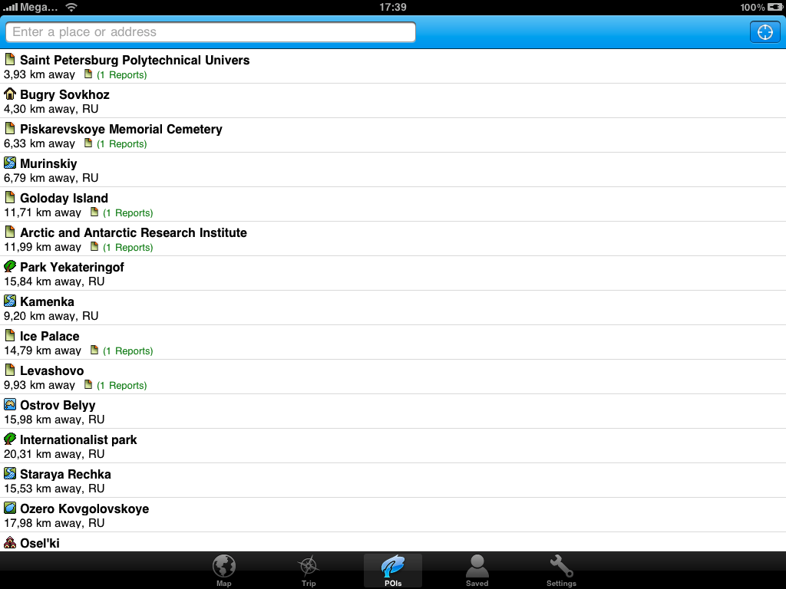Select the Goloday Island entry
This screenshot has width=786, height=589.
click(393, 204)
